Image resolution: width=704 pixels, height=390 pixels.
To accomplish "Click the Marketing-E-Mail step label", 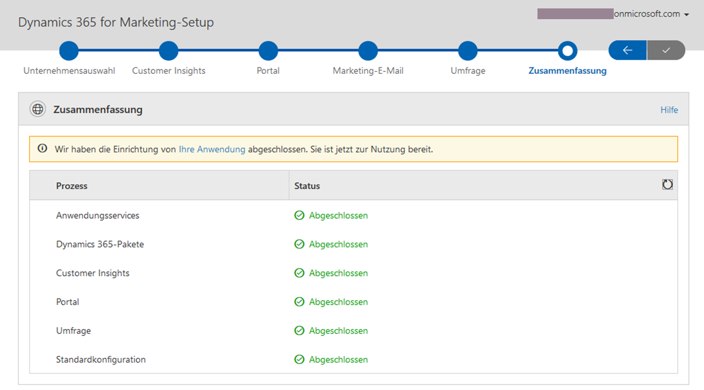I will click(x=368, y=71).
